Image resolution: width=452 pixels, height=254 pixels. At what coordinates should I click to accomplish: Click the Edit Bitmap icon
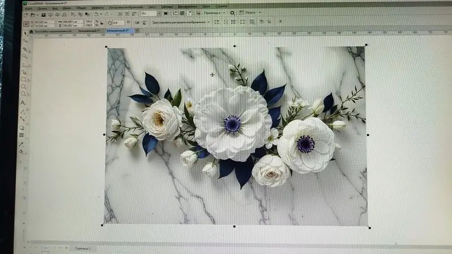point(216,21)
